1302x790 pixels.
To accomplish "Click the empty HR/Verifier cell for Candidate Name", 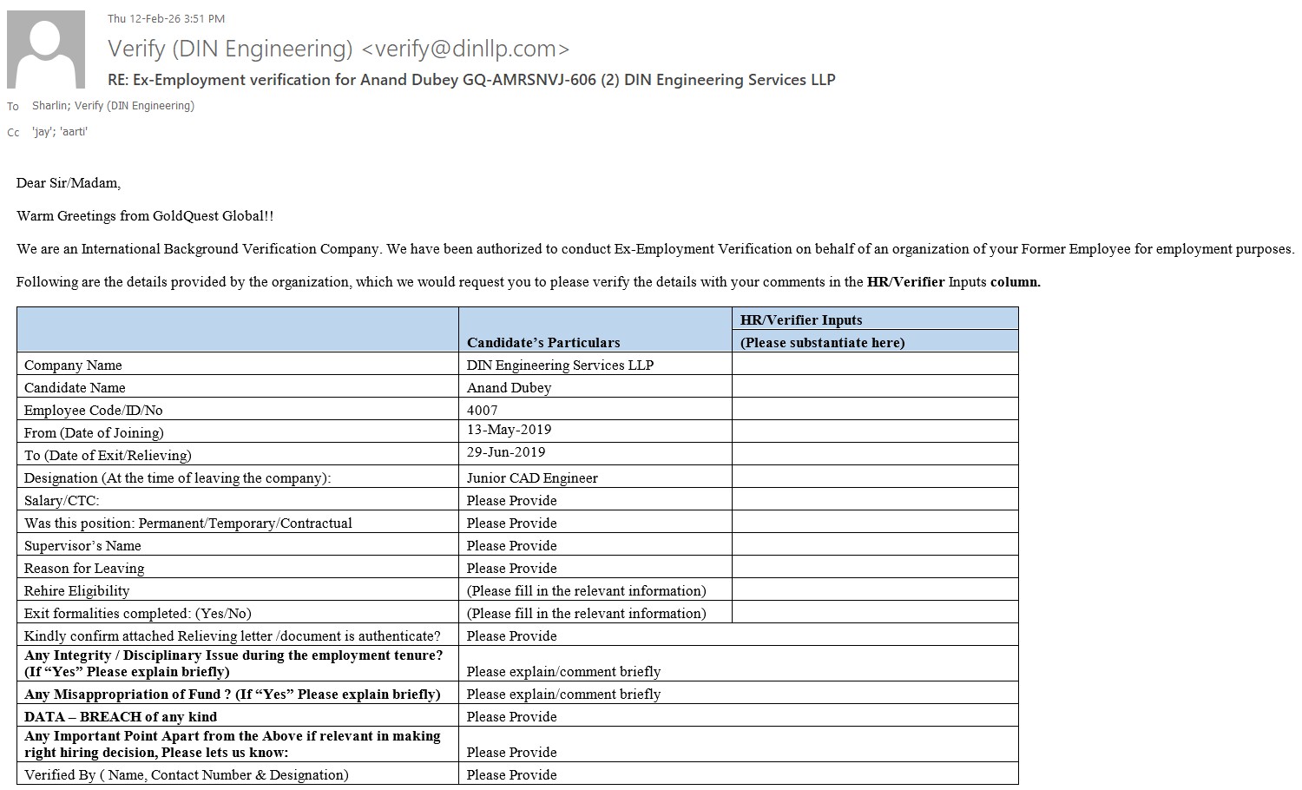I will click(875, 386).
